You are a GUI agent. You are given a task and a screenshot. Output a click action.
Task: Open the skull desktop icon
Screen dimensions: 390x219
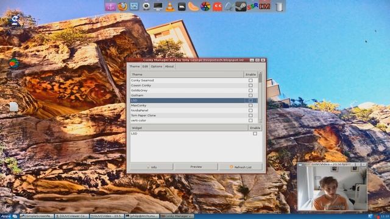tap(15, 20)
